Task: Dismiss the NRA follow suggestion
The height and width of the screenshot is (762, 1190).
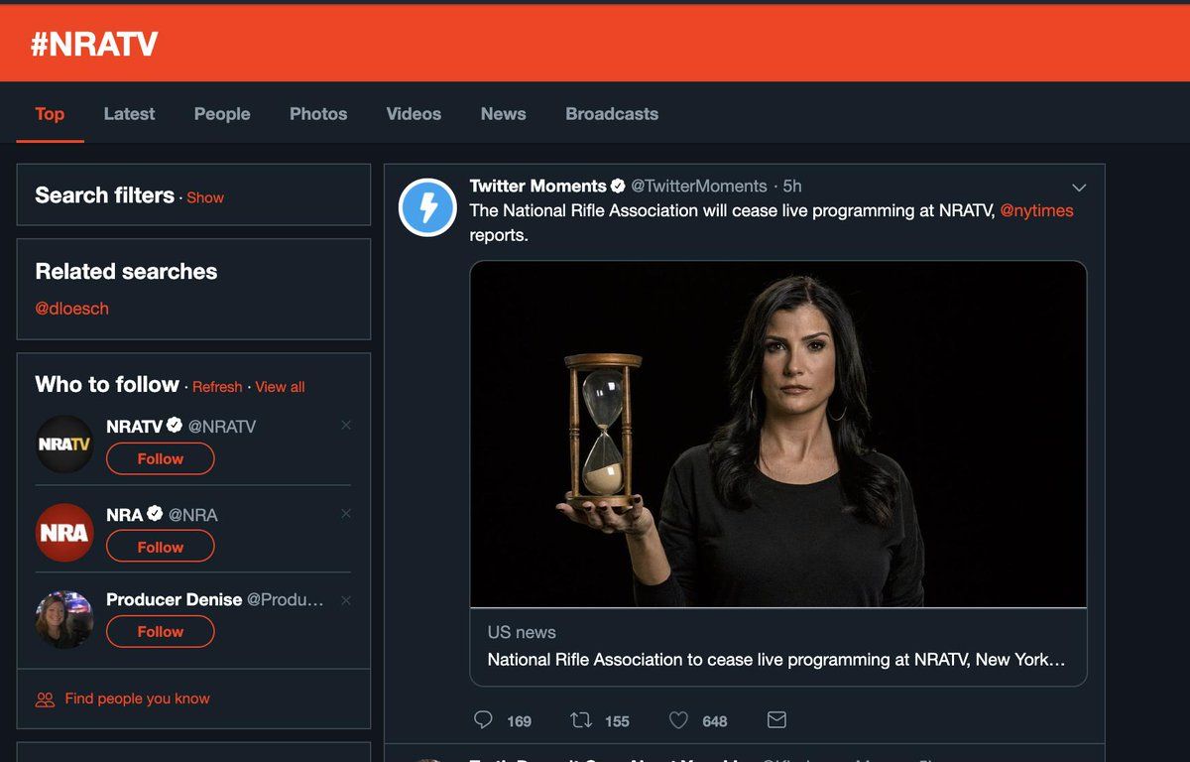Action: coord(346,513)
